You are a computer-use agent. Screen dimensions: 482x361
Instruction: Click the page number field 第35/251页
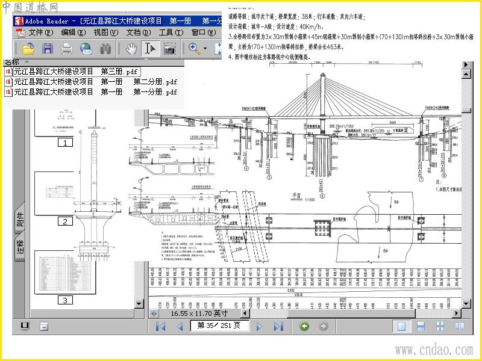219,326
